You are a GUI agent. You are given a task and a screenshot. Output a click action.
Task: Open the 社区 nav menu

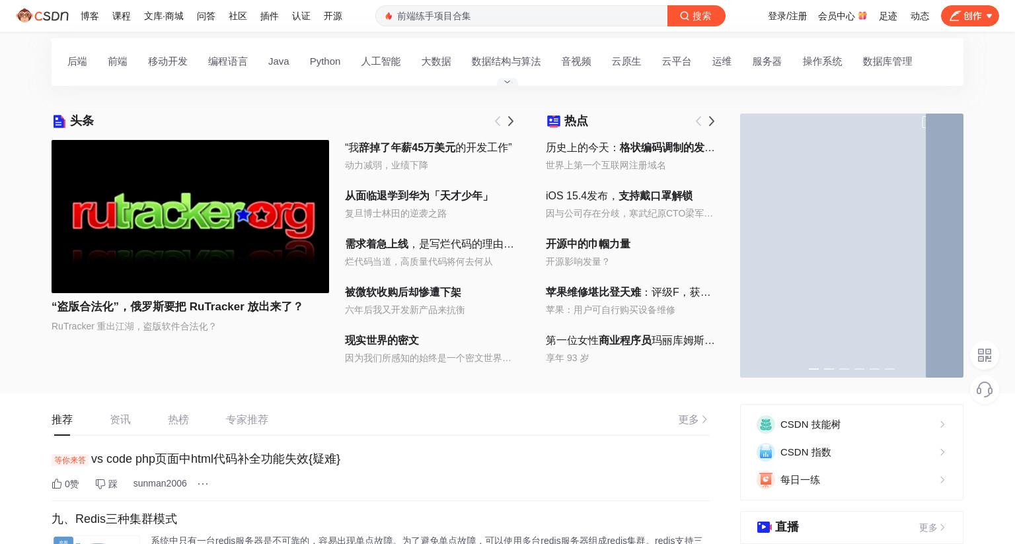pyautogui.click(x=238, y=16)
